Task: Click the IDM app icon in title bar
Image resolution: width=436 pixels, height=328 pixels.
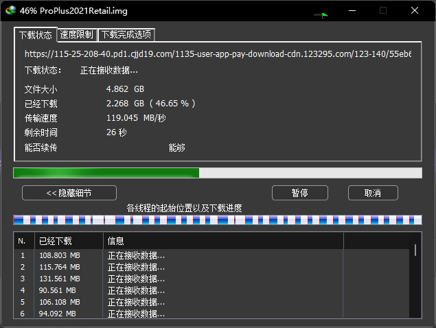Action: 11,10
